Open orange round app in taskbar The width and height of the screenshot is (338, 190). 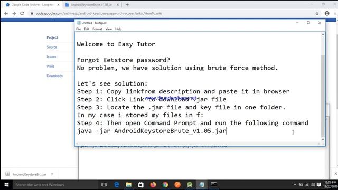(x=177, y=185)
